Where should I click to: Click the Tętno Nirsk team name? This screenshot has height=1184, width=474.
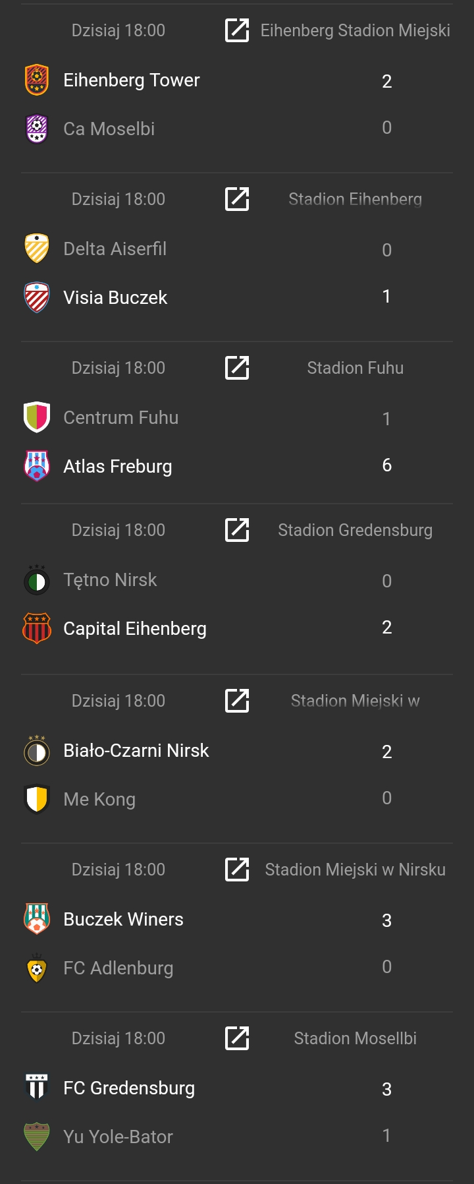click(x=110, y=579)
